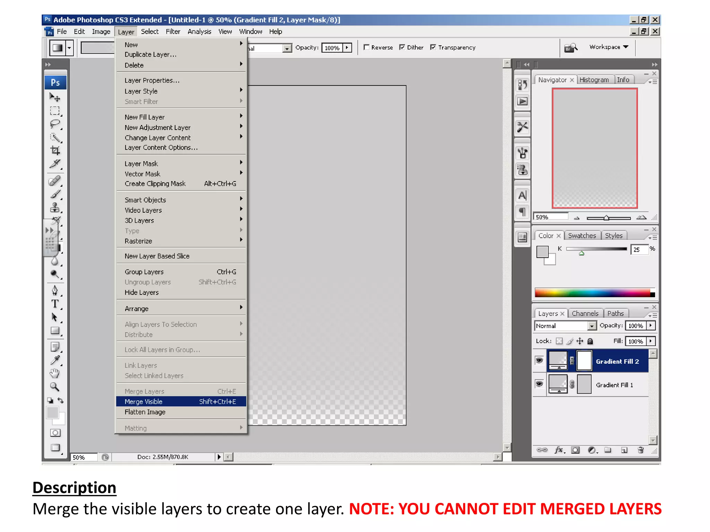Viewport: 710px width, 532px height.
Task: Open layer Fill slider arrow
Action: (x=651, y=341)
